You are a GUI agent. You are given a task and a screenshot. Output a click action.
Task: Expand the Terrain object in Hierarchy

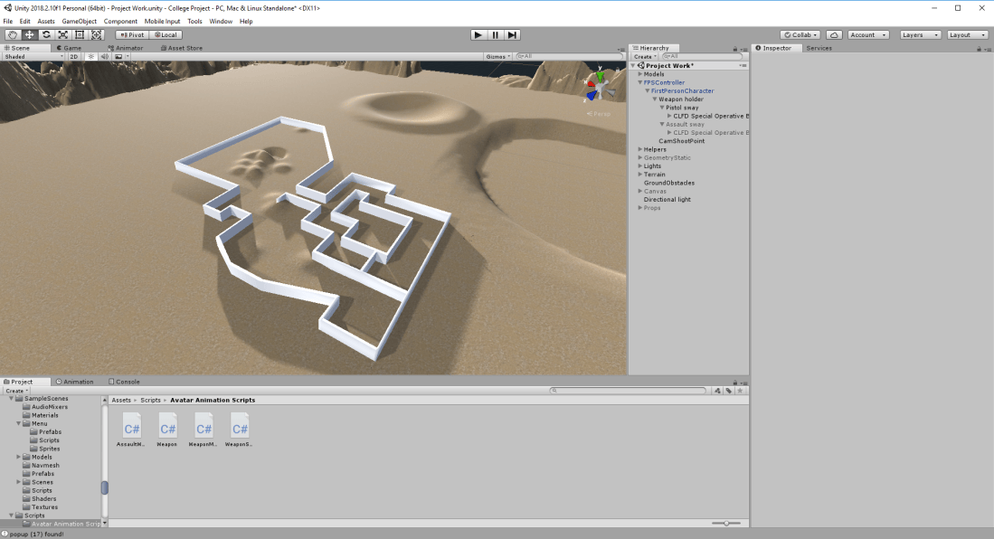[640, 175]
